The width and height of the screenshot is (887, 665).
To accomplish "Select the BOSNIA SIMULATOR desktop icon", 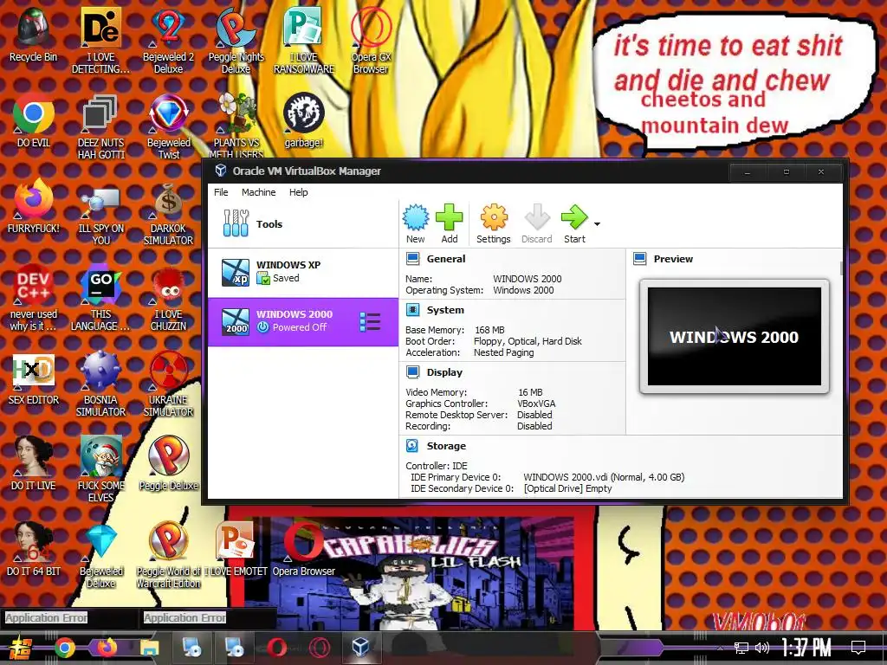I will (x=100, y=384).
